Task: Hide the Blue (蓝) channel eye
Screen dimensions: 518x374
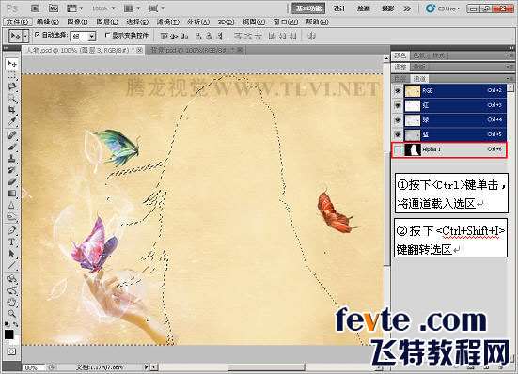Action: 398,134
